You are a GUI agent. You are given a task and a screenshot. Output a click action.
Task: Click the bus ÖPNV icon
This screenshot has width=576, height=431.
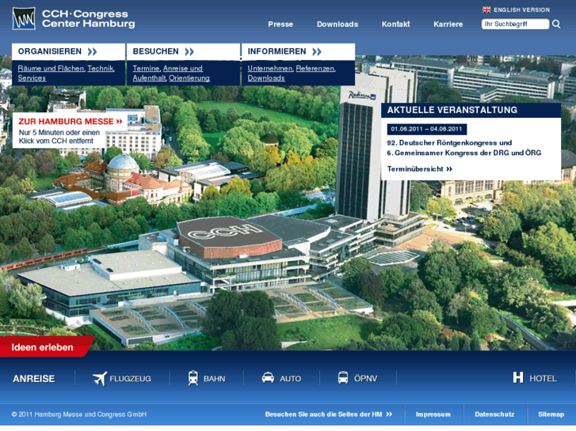point(343,378)
